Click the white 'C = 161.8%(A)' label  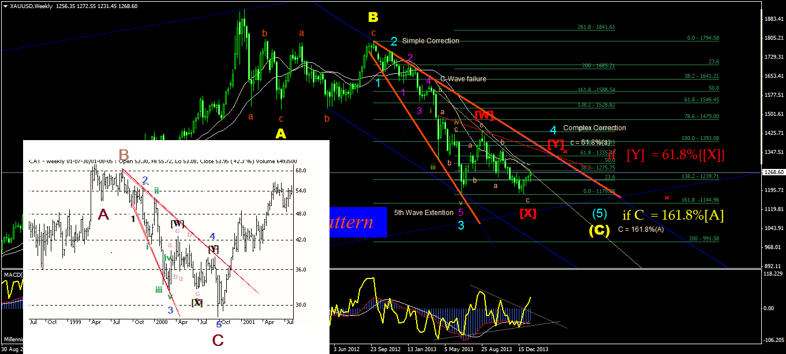click(x=641, y=229)
